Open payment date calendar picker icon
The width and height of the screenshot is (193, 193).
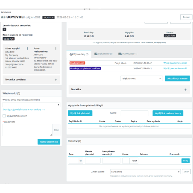coord(81,161)
